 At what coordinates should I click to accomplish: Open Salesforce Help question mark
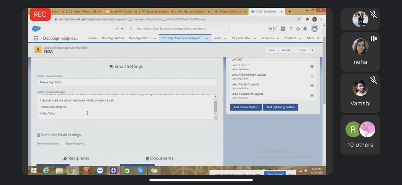point(291,29)
